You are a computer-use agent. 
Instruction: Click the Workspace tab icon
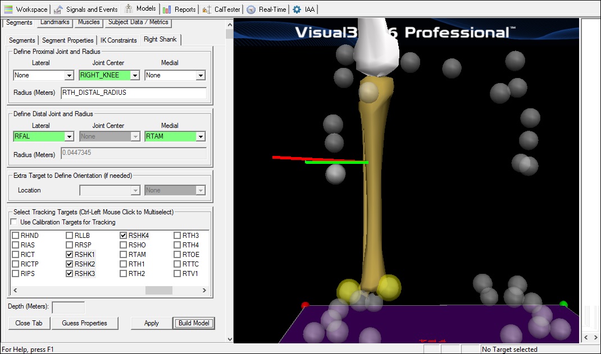(8, 10)
